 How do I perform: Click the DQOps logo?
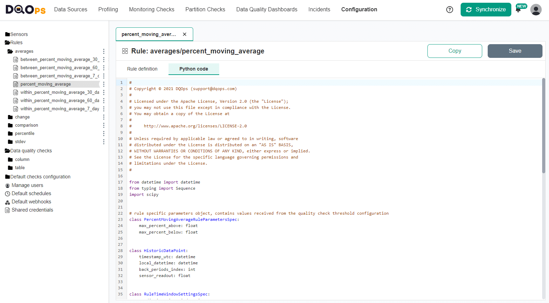[26, 10]
